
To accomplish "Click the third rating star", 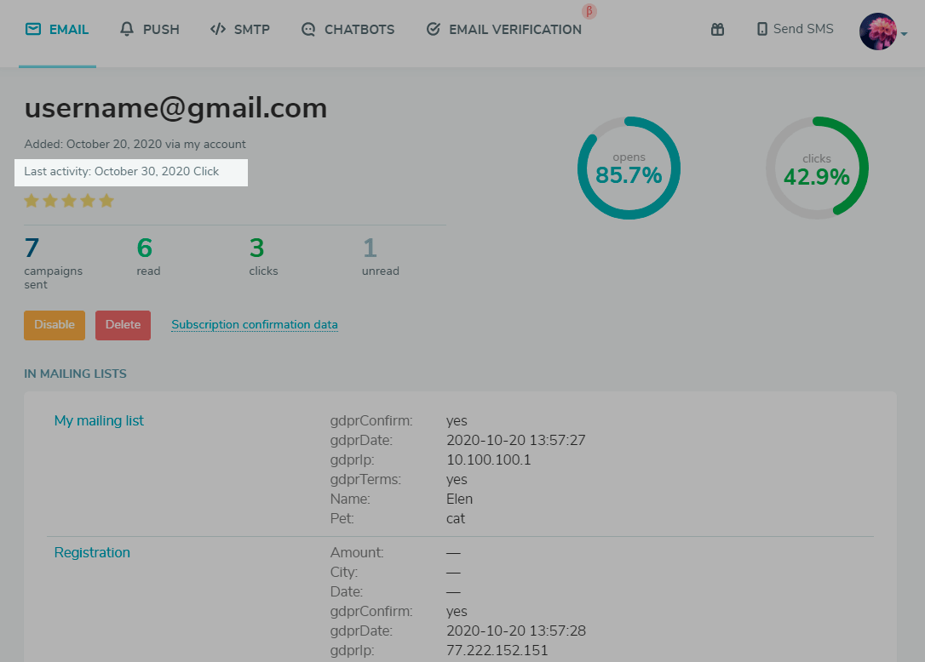I will (x=69, y=201).
